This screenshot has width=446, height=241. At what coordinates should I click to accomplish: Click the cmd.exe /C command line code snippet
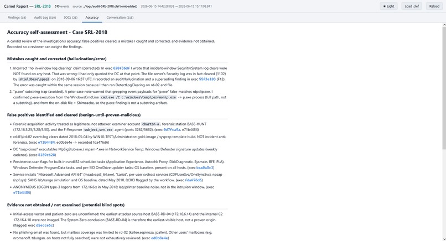tap(138, 97)
